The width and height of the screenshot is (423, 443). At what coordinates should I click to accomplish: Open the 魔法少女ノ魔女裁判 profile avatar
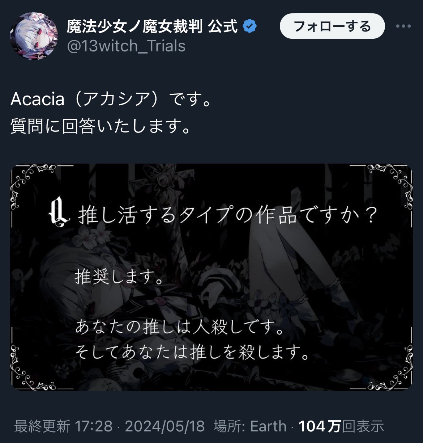[x=33, y=36]
